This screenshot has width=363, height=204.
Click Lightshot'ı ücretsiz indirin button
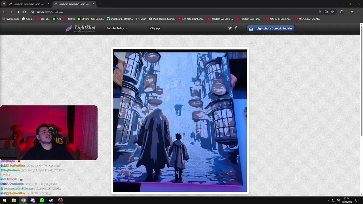(271, 28)
